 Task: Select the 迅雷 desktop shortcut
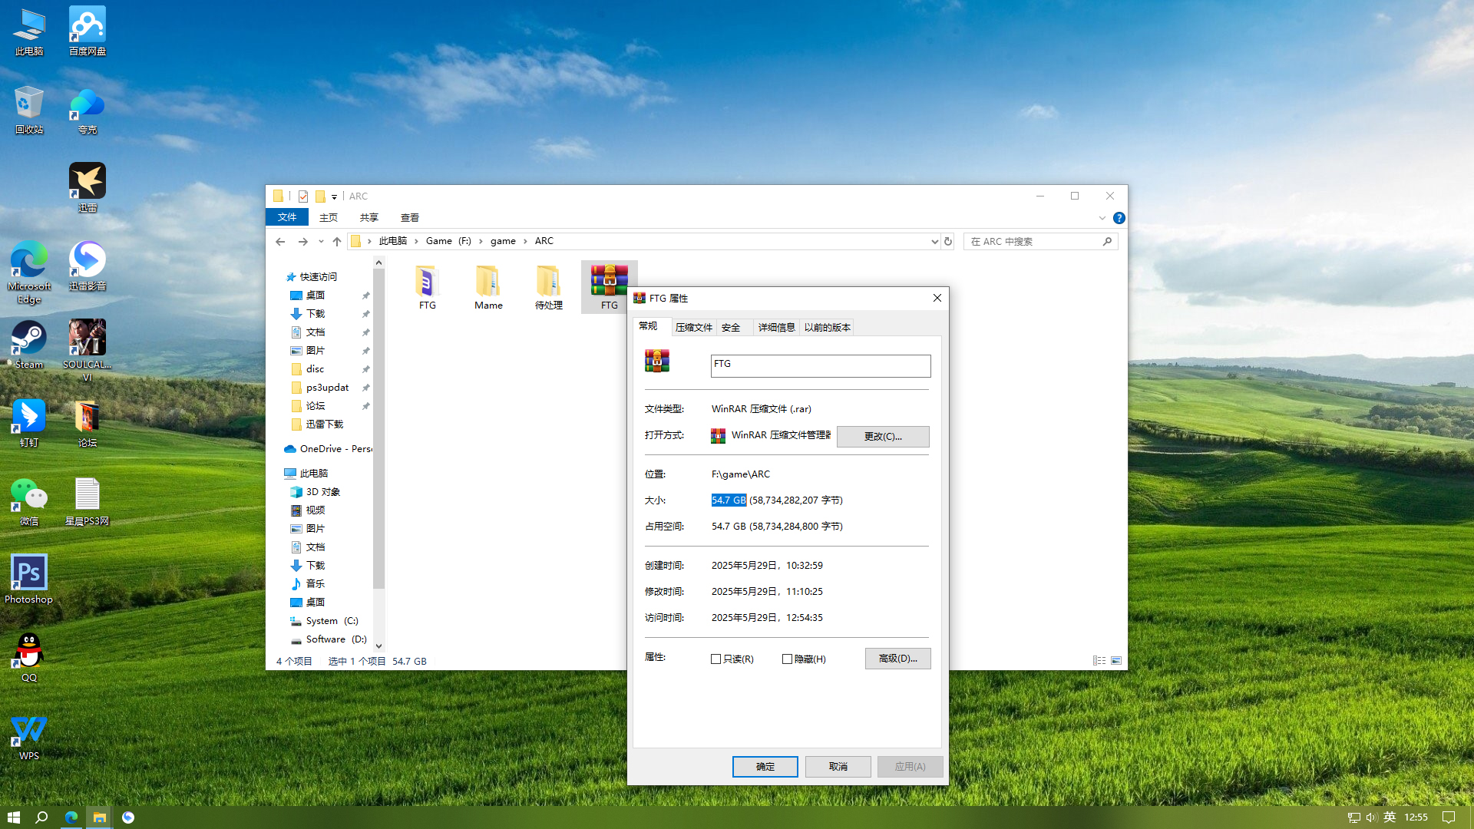87,188
